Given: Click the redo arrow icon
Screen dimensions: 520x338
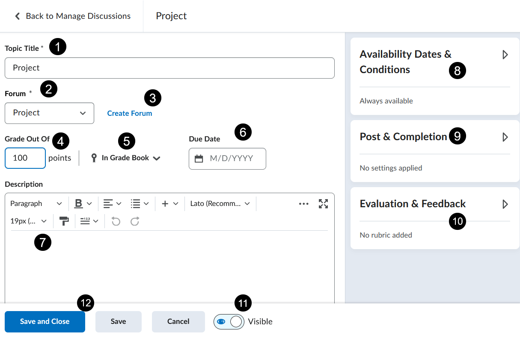Looking at the screenshot, I should [135, 221].
